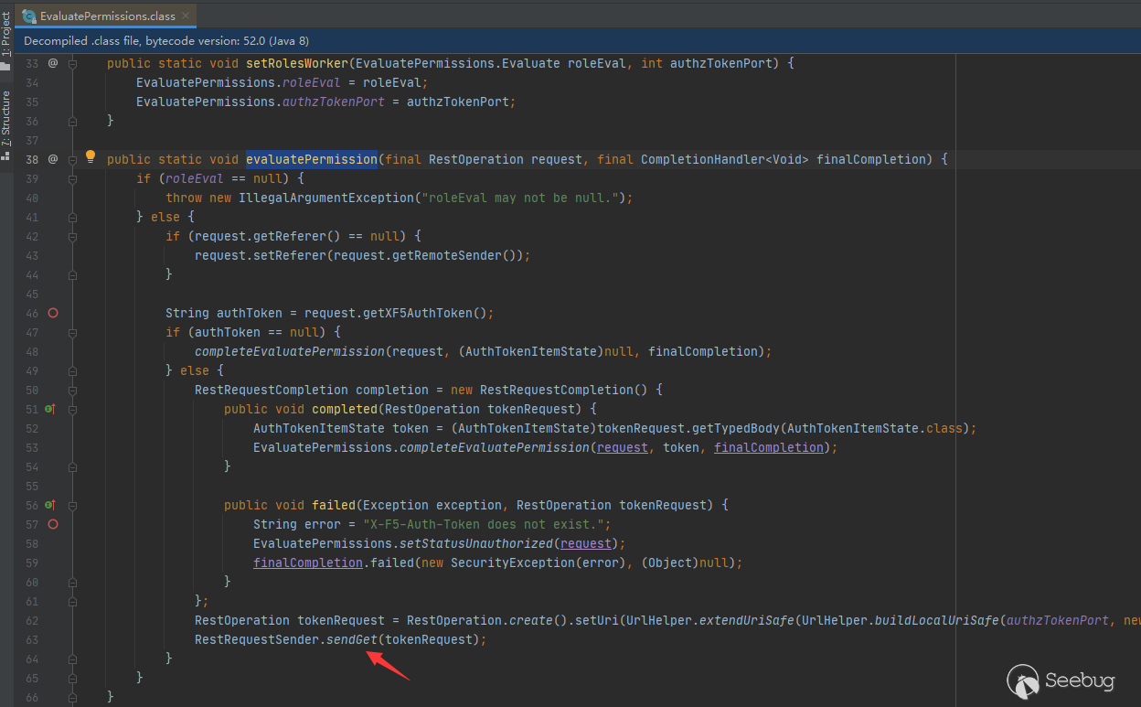Click the implements-method gutter icon on line 56

50,505
